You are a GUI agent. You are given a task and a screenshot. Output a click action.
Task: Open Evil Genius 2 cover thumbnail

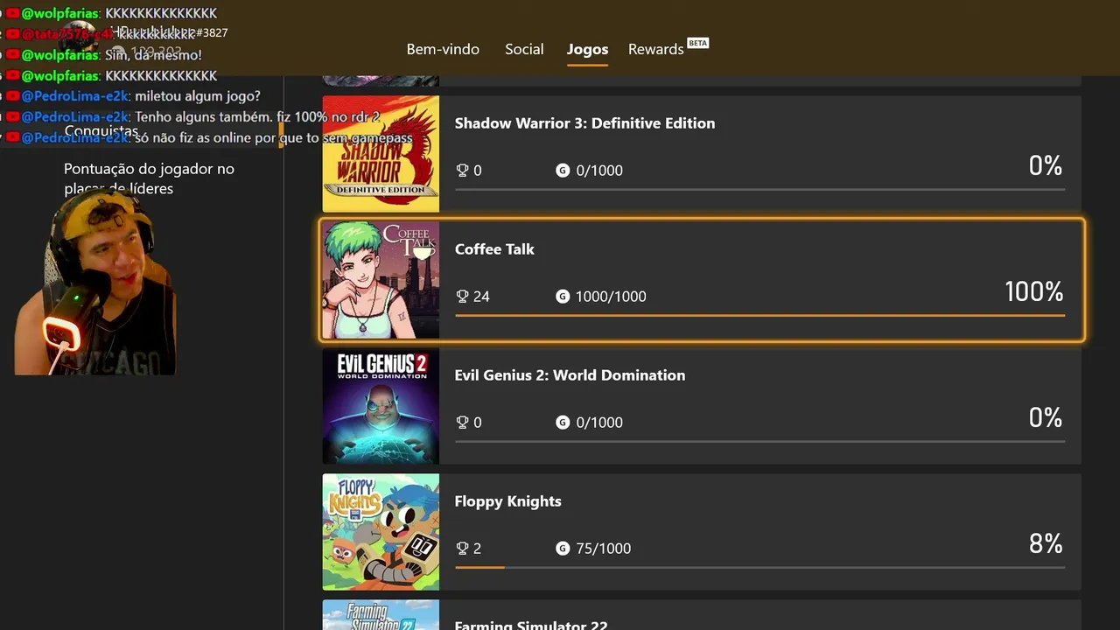(x=381, y=406)
